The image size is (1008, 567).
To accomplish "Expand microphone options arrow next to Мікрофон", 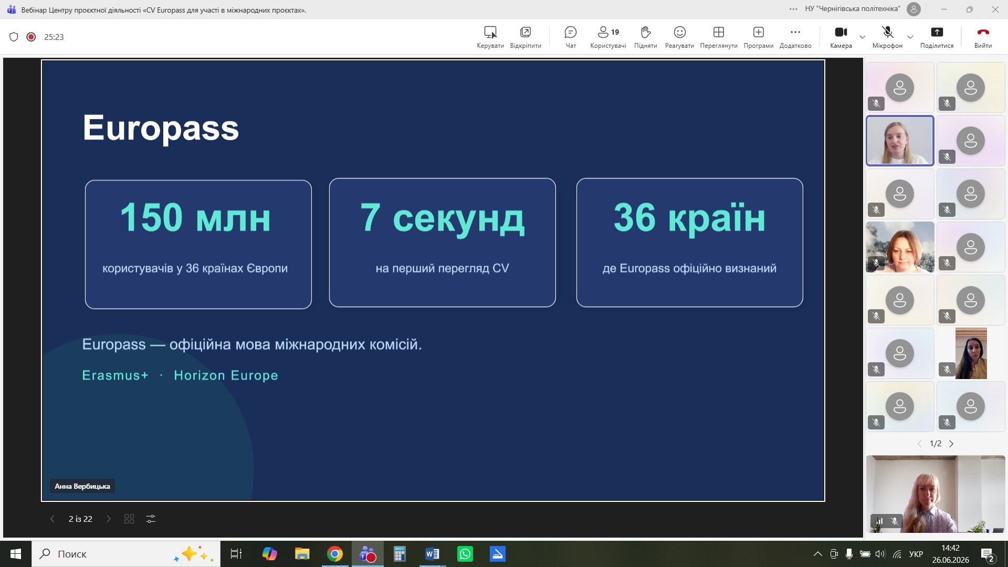I will pos(910,37).
